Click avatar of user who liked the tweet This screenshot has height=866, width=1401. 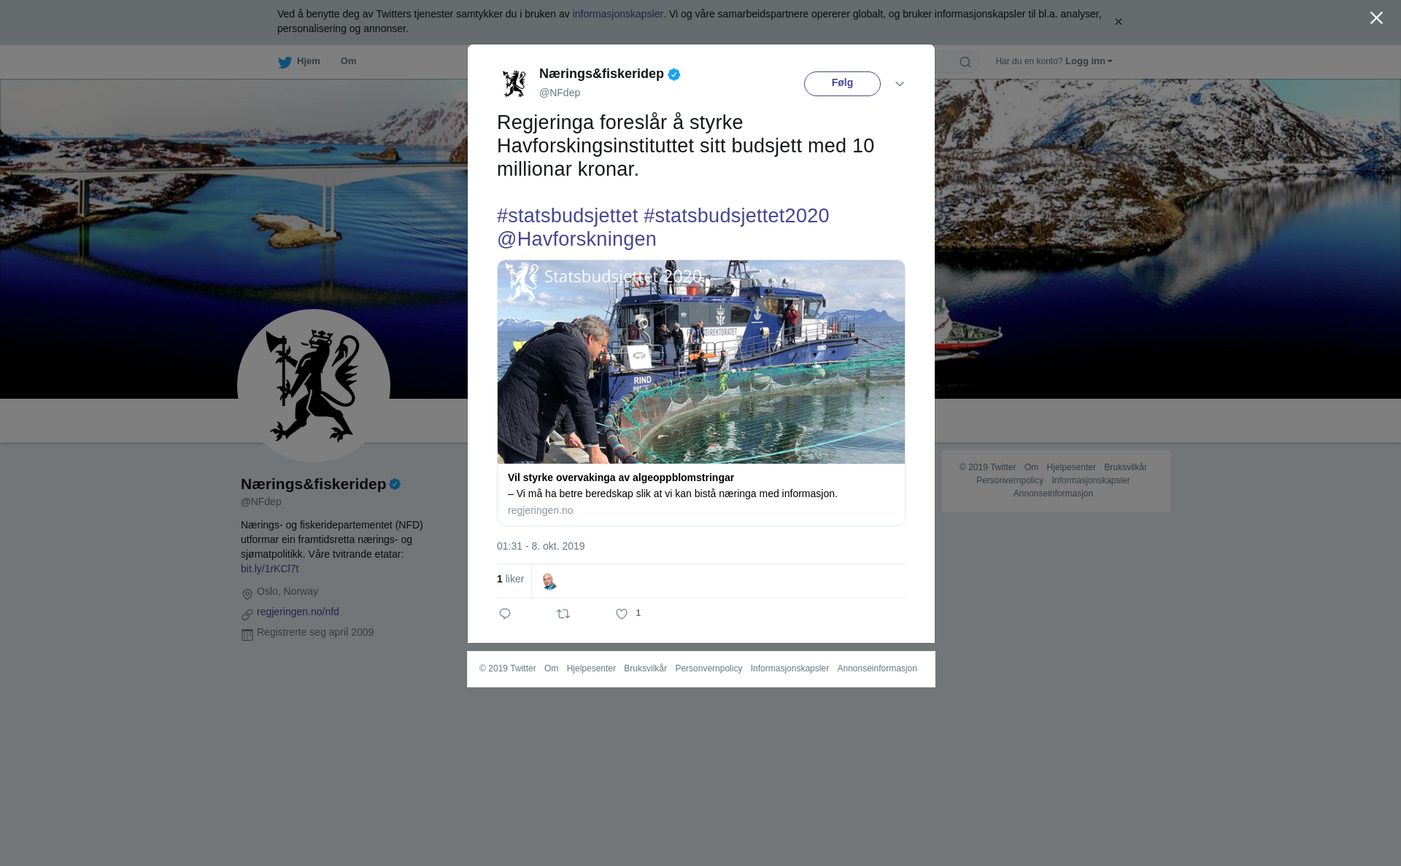(549, 581)
